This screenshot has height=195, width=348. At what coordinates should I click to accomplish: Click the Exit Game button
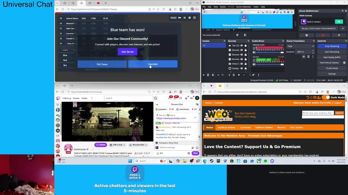102,64
